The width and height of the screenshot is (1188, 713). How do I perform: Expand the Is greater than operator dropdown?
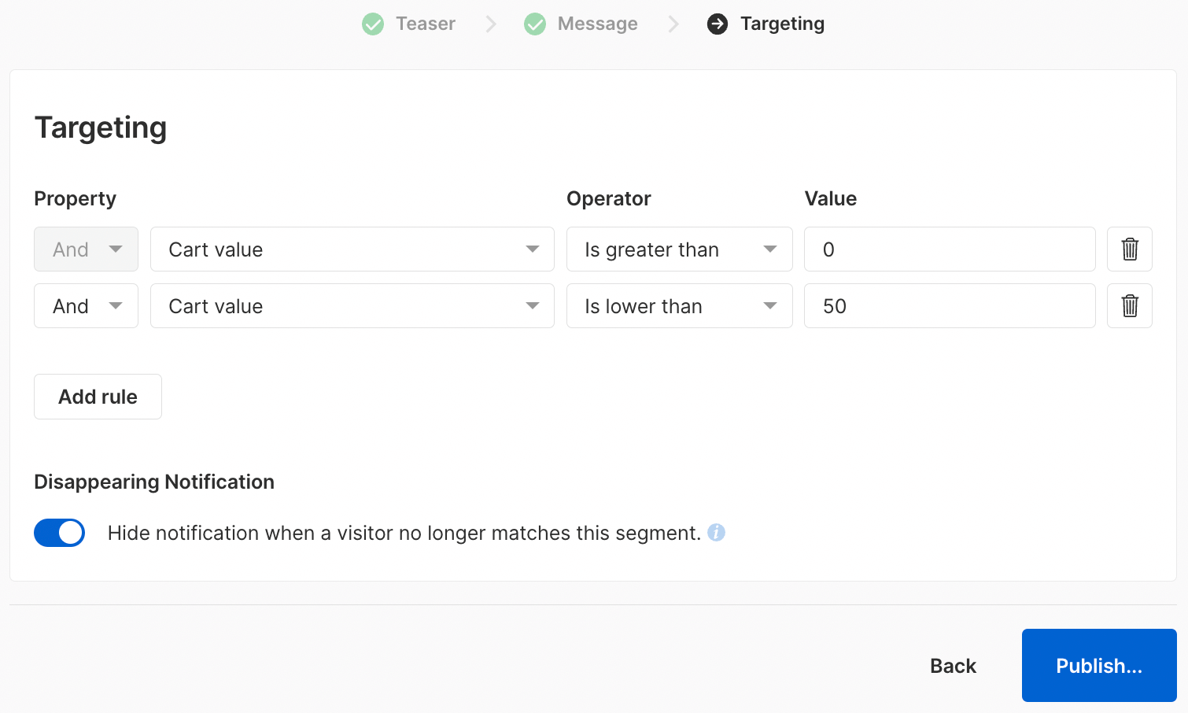click(679, 249)
